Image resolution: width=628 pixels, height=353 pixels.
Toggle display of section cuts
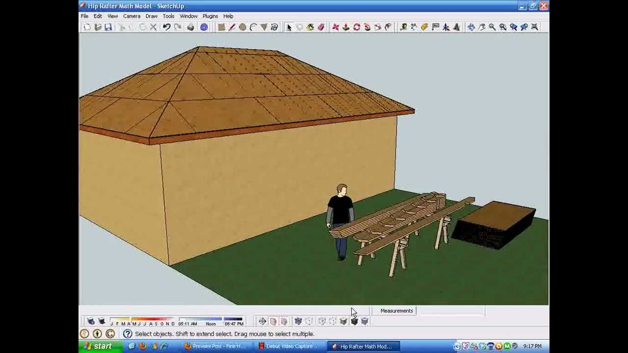point(284,322)
